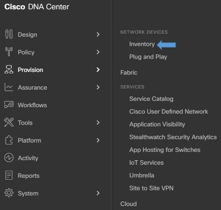
Task: Select Site to Site VPN
Action: tap(151, 188)
